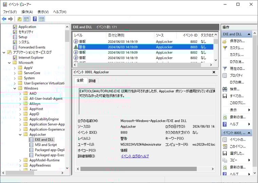The height and width of the screenshot is (183, 258).
Task: Open the ヘルプ(H) menu
Action: point(60,12)
